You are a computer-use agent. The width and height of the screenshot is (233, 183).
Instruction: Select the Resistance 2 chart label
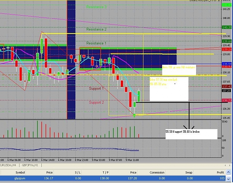pyautogui.click(x=97, y=29)
